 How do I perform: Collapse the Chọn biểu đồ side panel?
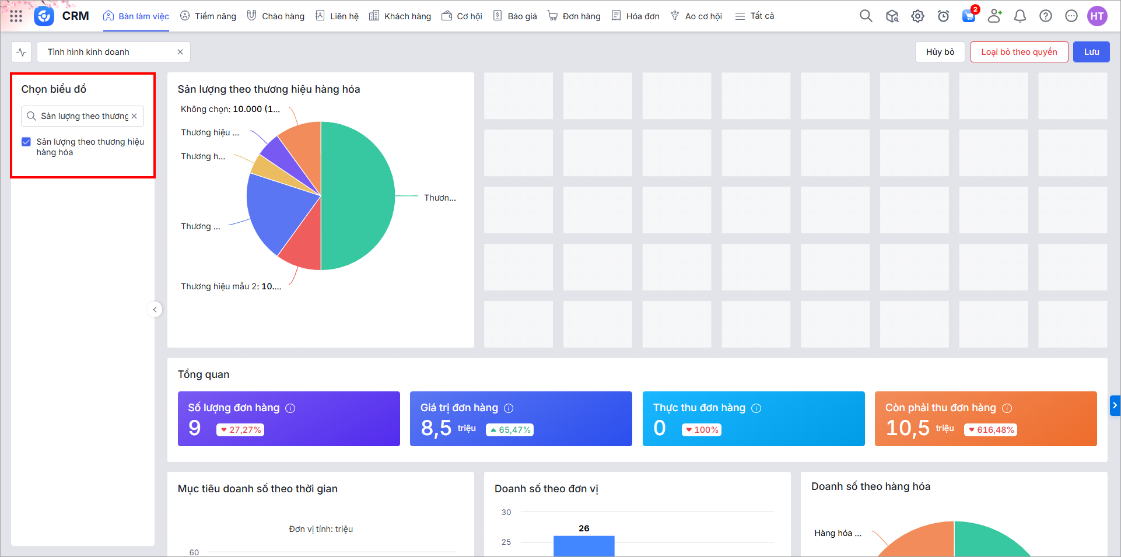(x=155, y=310)
